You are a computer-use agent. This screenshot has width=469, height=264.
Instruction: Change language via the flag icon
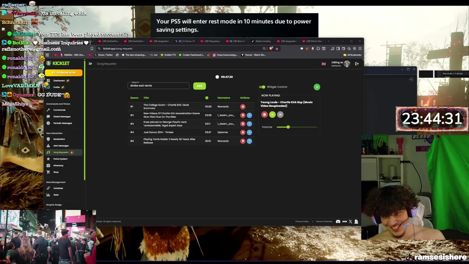coord(324,64)
